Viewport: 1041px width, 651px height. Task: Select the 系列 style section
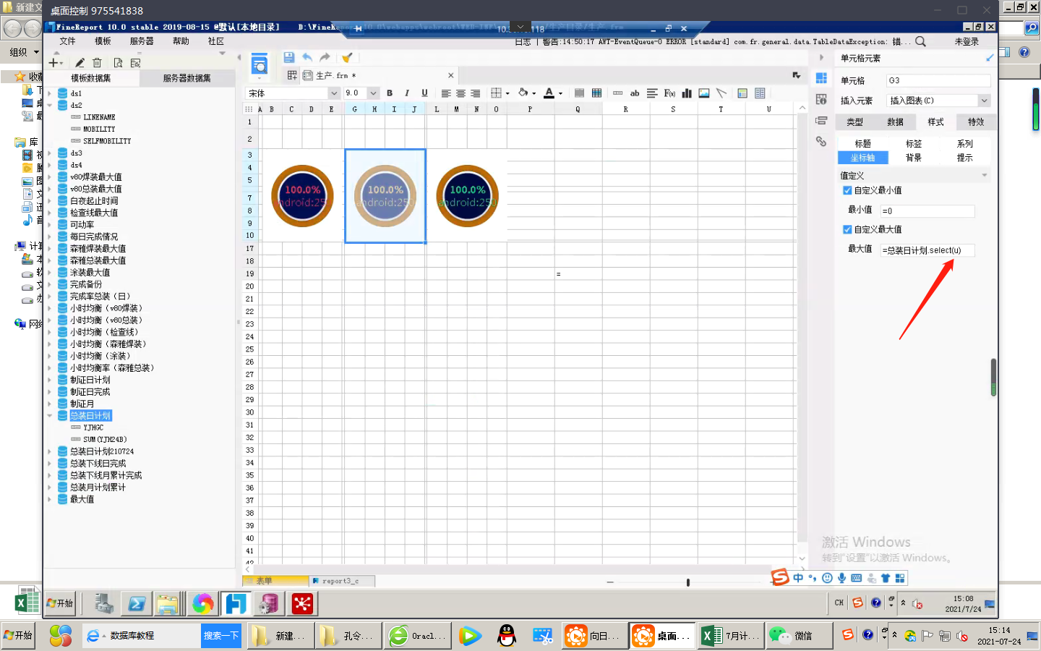coord(964,144)
